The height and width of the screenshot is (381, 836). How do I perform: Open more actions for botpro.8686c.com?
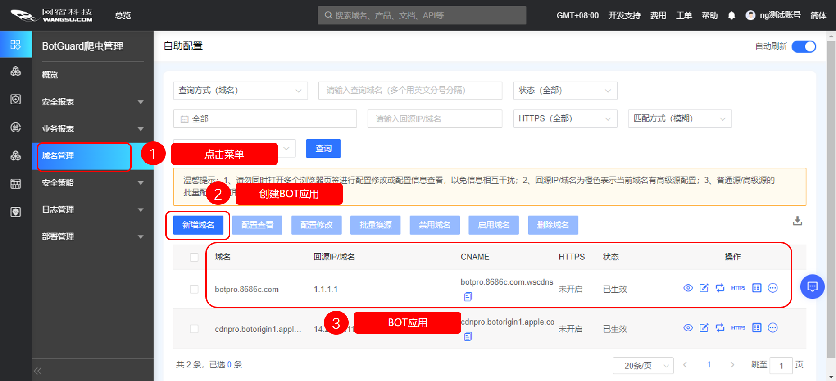(772, 288)
